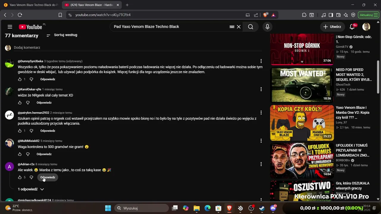Image resolution: width=381 pixels, height=214 pixels.
Task: Click Odpowiedz under @KarolOskar-q9s's comment
Action: coord(44,103)
